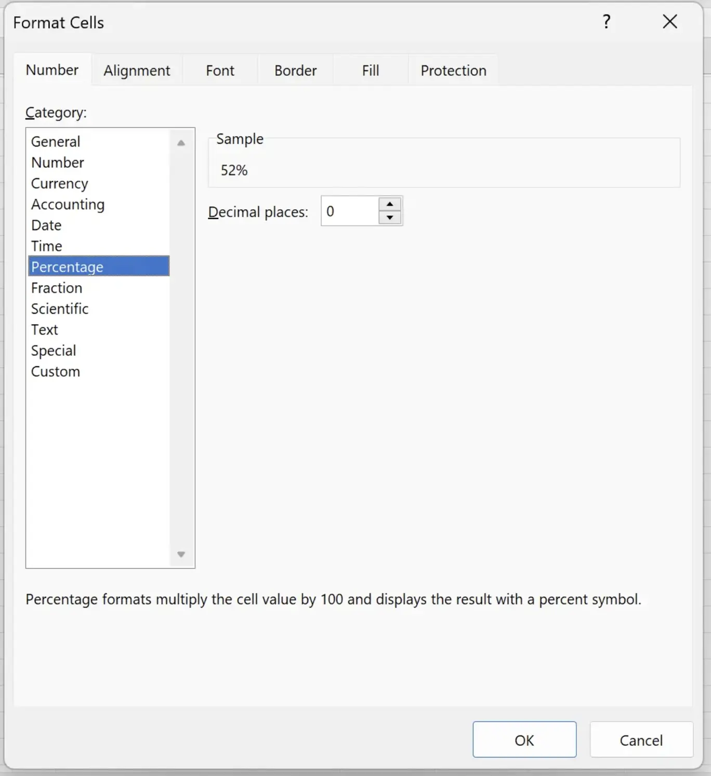Select the Custom category
Screen dimensions: 711x776
click(x=56, y=372)
